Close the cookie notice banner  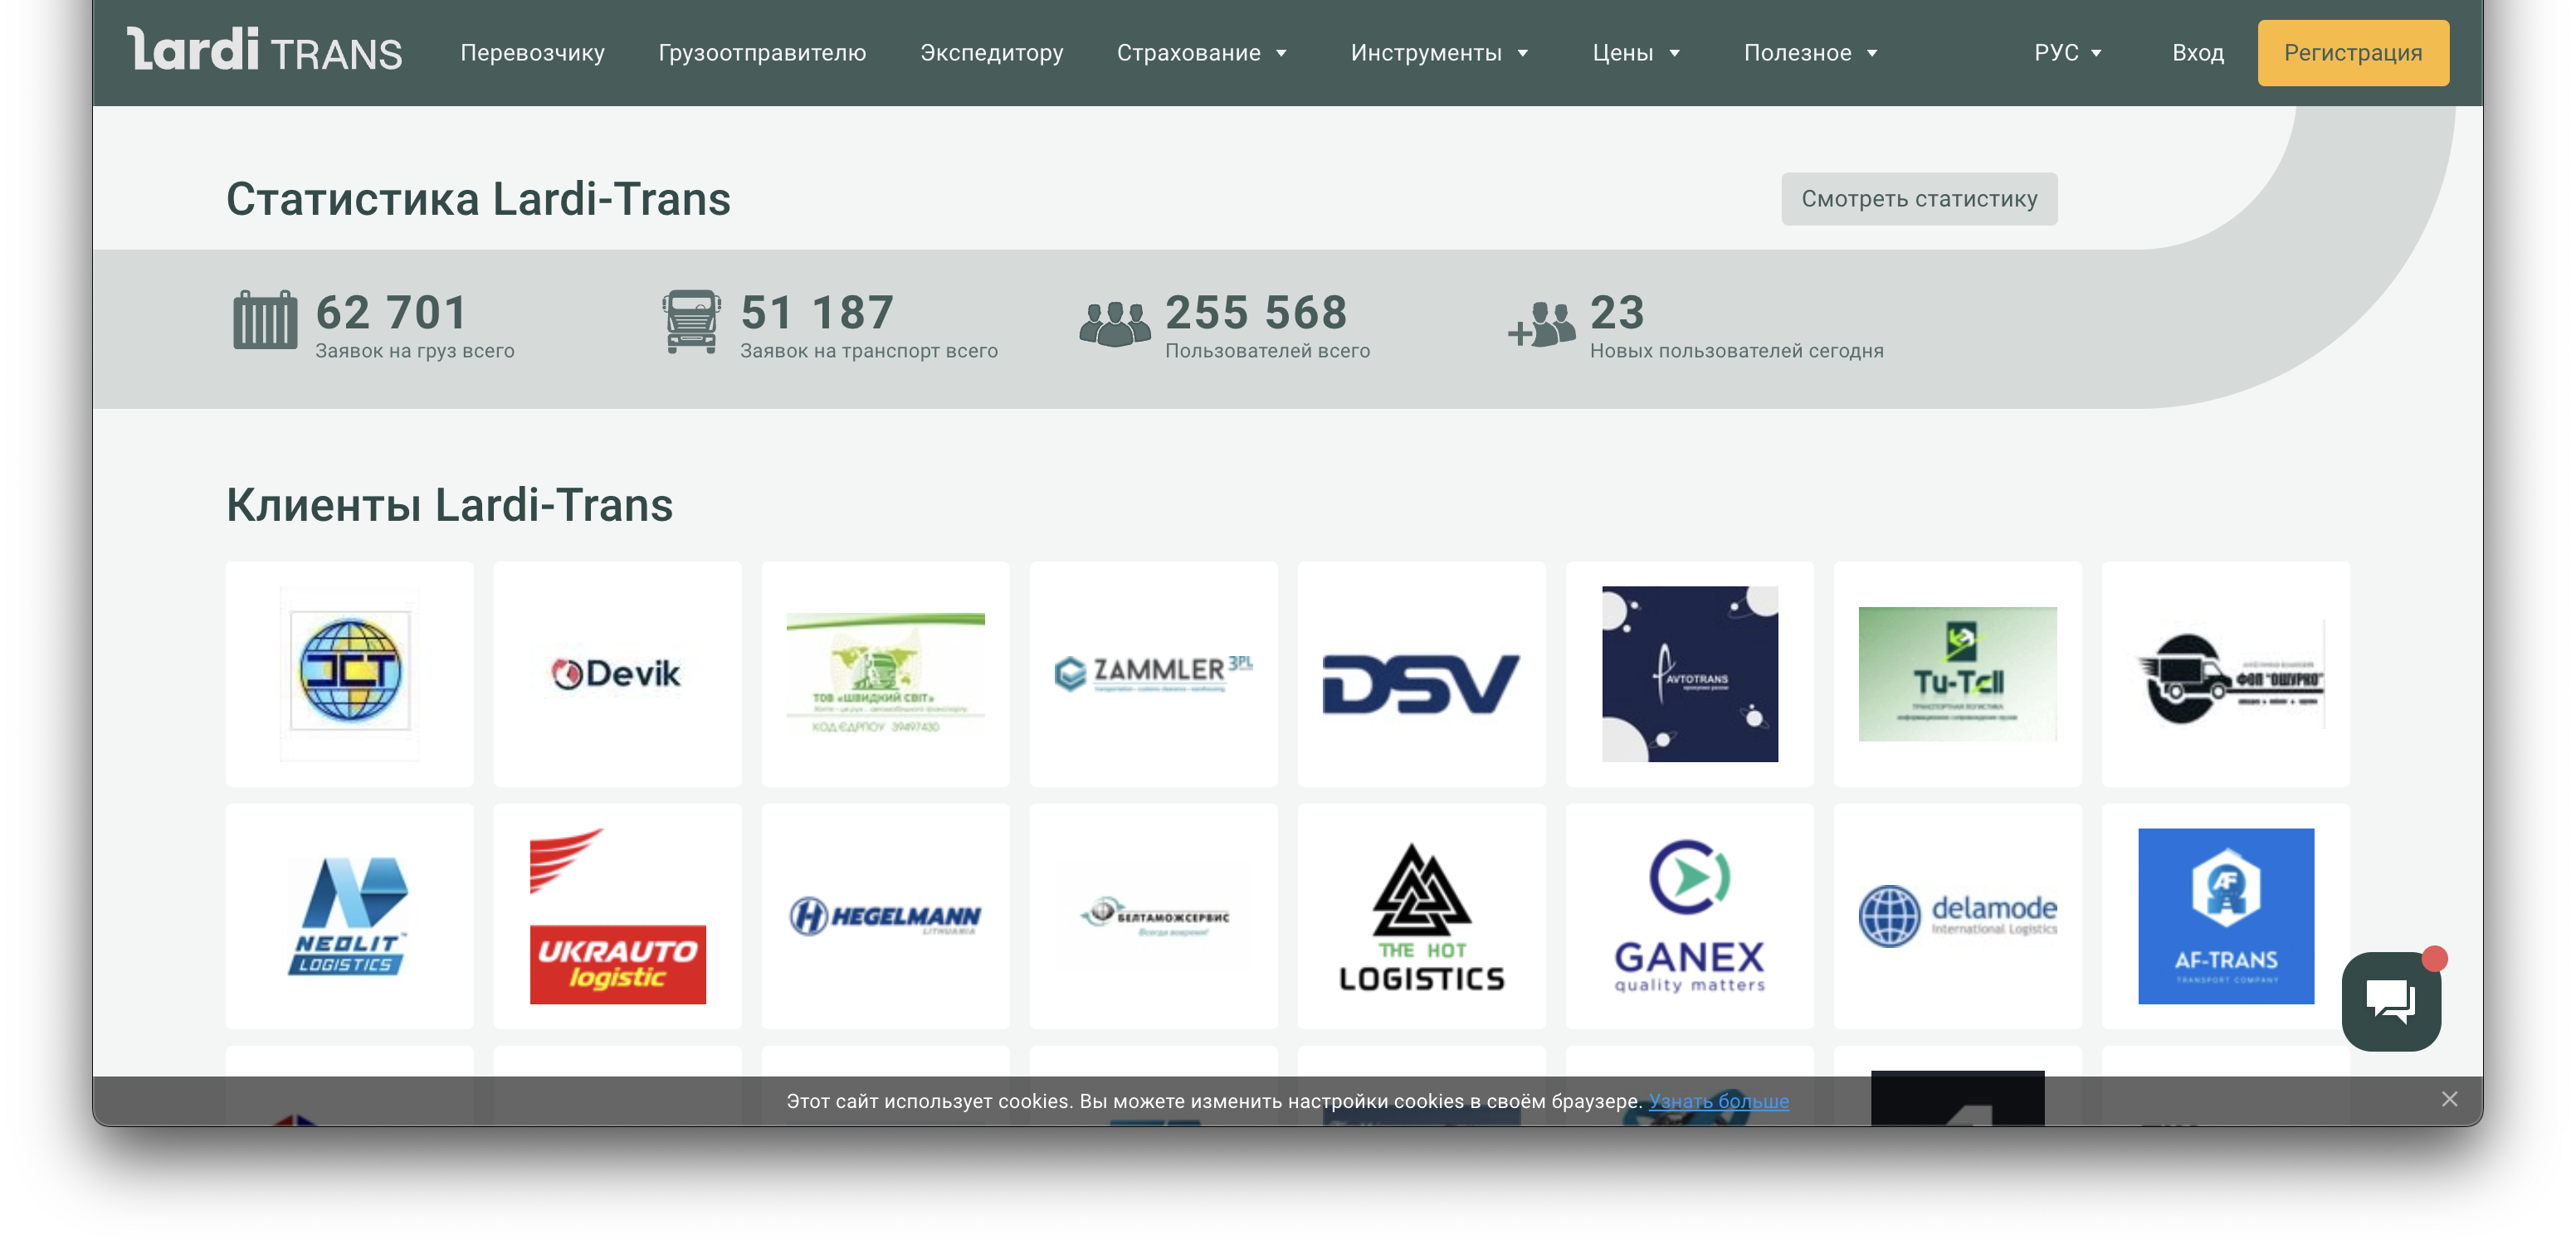point(2449,1099)
